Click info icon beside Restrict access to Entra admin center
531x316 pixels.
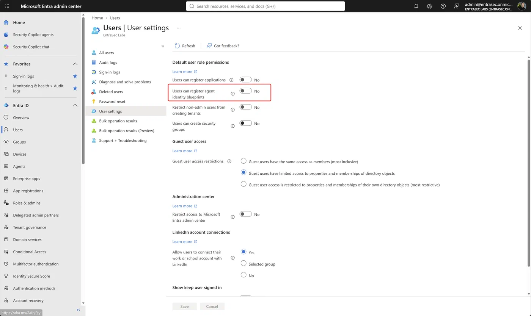(x=233, y=217)
